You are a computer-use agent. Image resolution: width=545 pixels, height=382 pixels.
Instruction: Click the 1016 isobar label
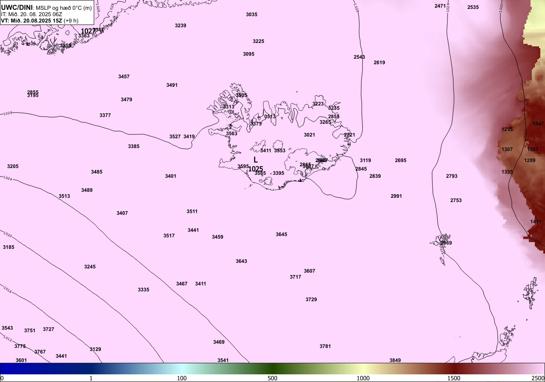click(7, 289)
